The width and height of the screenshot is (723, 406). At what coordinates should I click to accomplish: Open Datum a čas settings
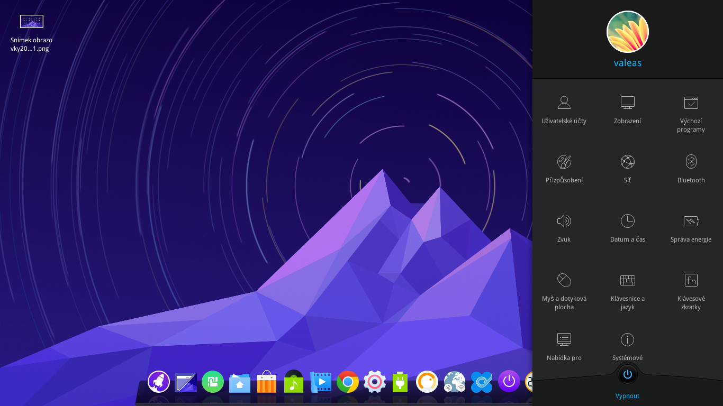[628, 228]
